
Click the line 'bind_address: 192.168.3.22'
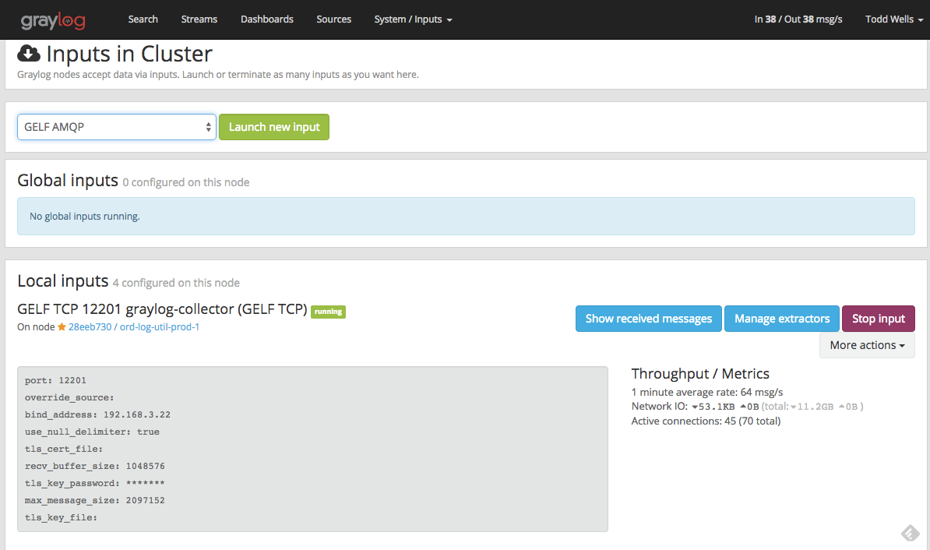tap(97, 414)
